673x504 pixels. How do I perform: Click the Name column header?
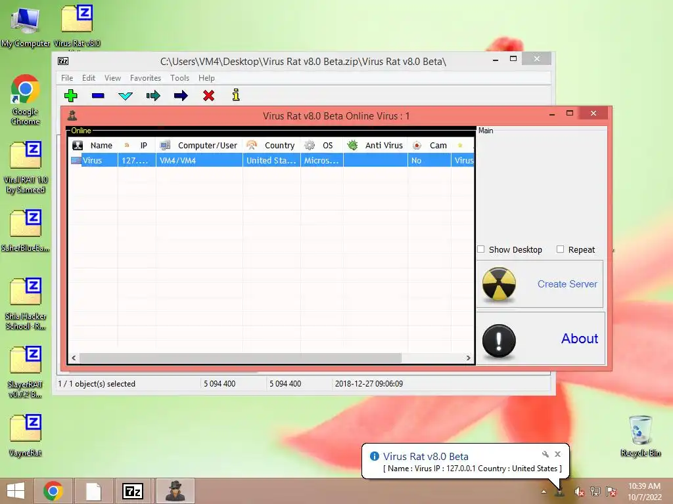[93, 145]
